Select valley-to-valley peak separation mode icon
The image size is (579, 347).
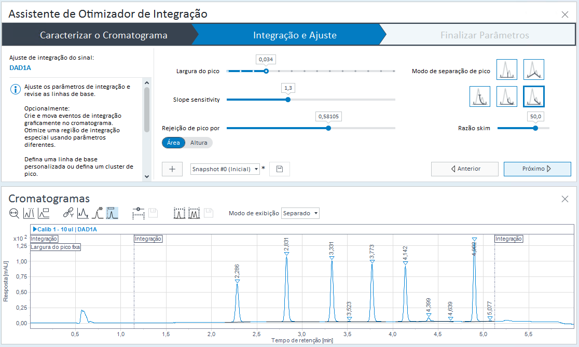pos(533,70)
